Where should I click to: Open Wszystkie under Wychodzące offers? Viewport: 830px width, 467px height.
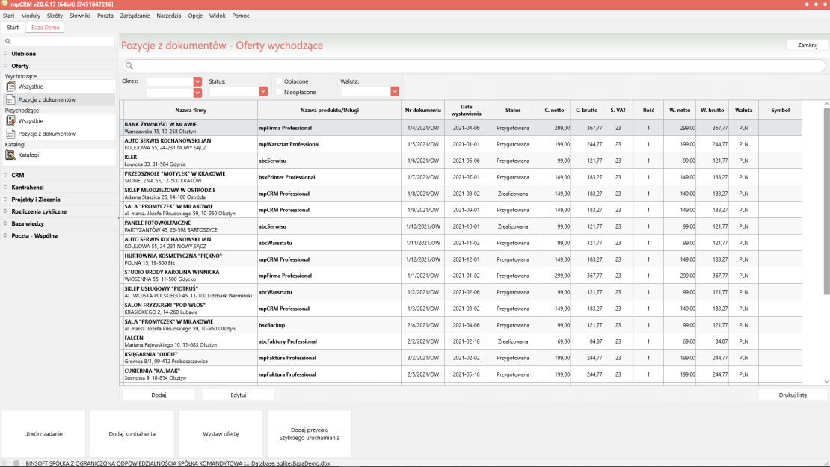pyautogui.click(x=31, y=87)
